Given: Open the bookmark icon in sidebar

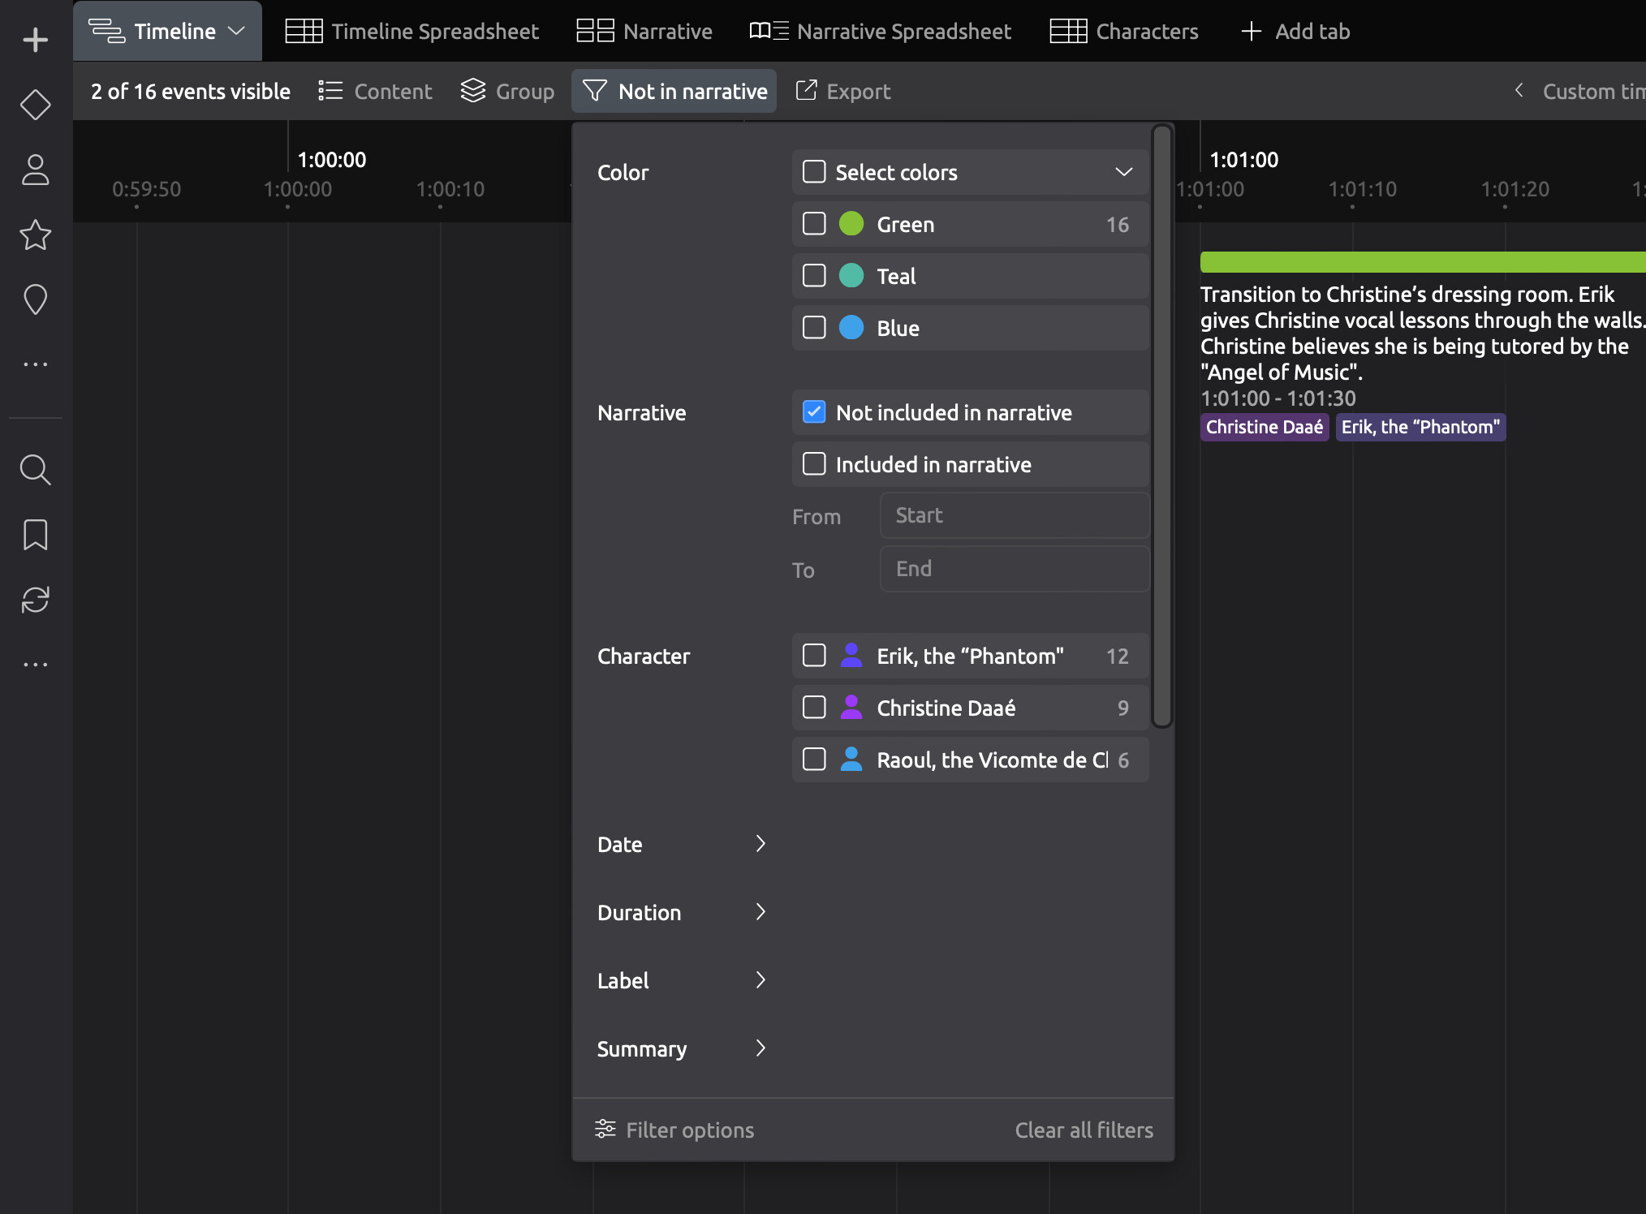Looking at the screenshot, I should [x=35, y=535].
